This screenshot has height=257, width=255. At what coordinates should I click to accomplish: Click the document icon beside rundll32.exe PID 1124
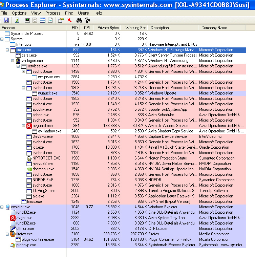pyautogui.click(x=13, y=212)
